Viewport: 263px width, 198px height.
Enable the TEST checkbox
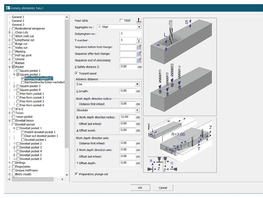click(x=121, y=20)
